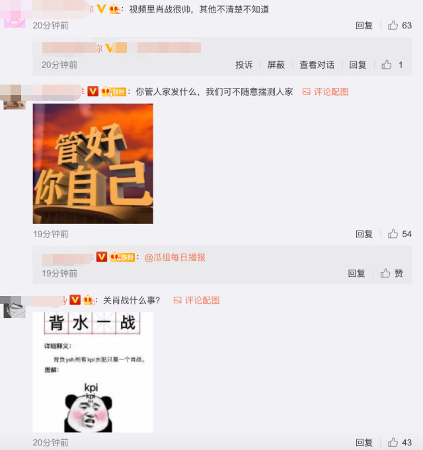Click 回复 on the 43-like comment
The height and width of the screenshot is (450, 423).
(364, 442)
